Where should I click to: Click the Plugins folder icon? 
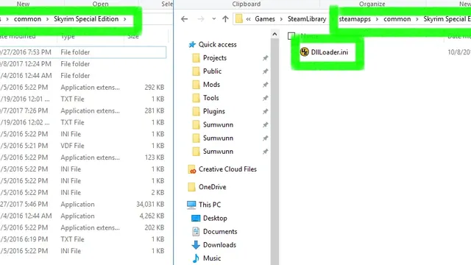196,111
